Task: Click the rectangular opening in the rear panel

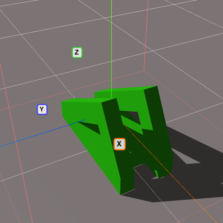Action: [133, 117]
